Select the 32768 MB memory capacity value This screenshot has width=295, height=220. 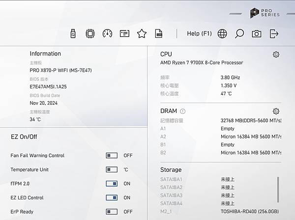[x=251, y=120]
